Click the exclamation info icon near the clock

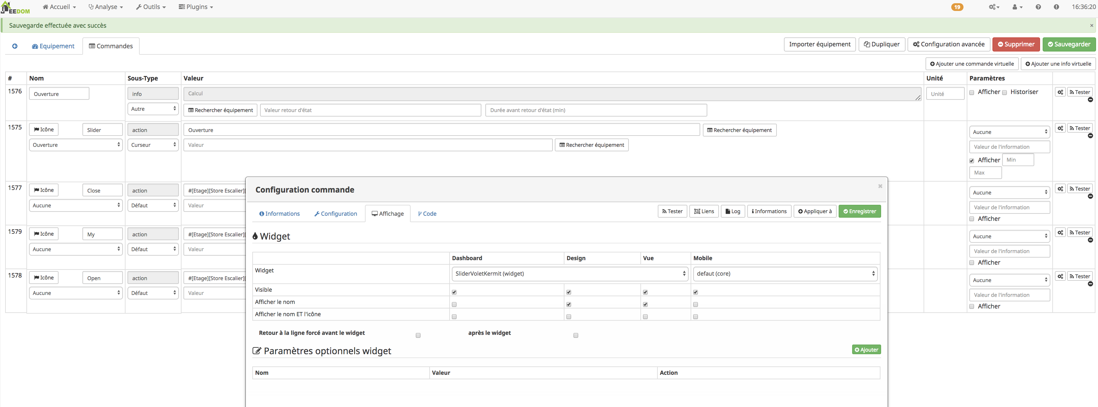tap(1056, 7)
